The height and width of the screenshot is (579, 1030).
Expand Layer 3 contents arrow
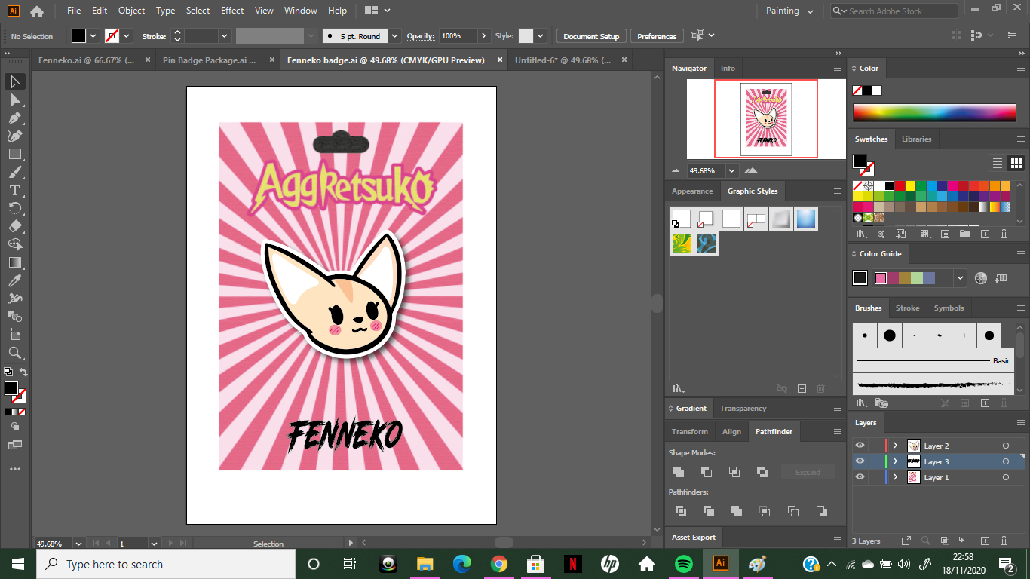pyautogui.click(x=896, y=461)
